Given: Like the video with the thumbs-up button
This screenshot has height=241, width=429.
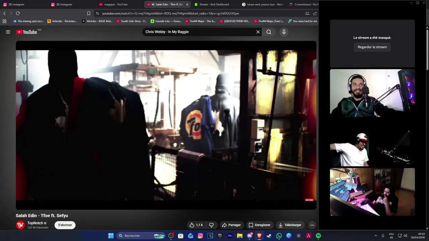Looking at the screenshot, I should (x=196, y=225).
